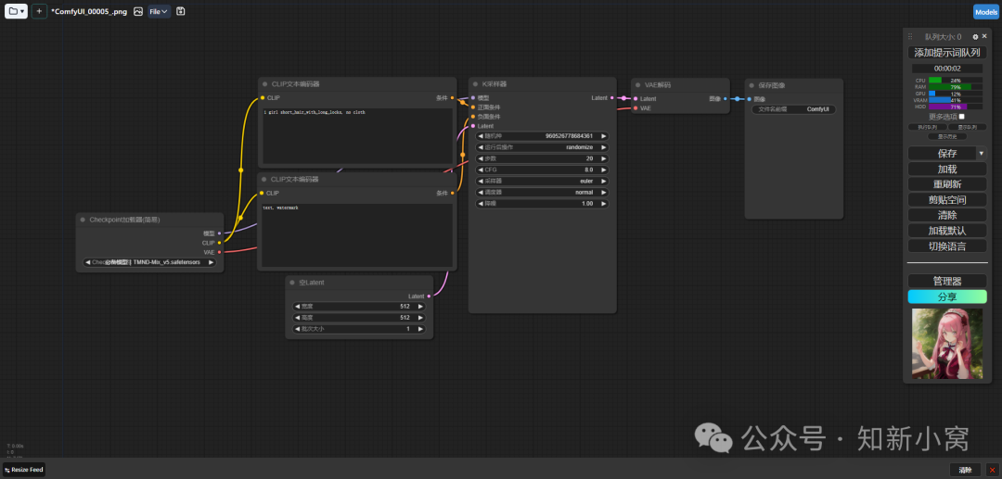Collapse the 空Latent node dot
Image resolution: width=1002 pixels, height=479 pixels.
(x=292, y=282)
